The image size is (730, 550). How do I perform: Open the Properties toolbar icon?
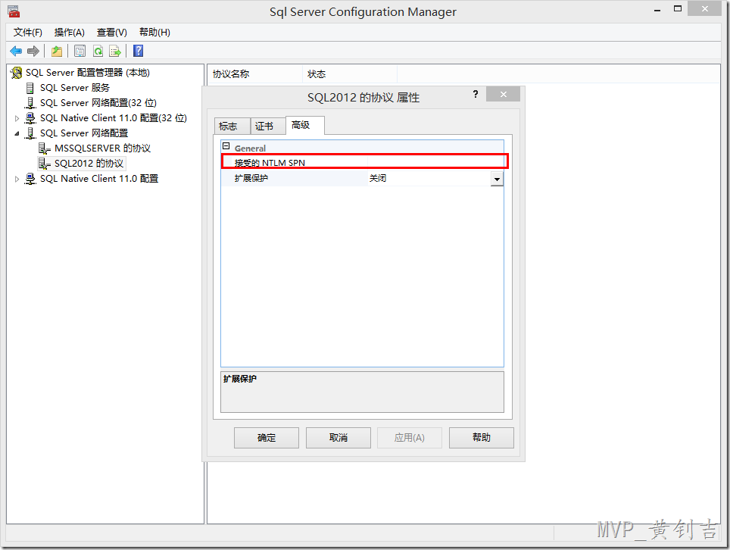pos(80,51)
